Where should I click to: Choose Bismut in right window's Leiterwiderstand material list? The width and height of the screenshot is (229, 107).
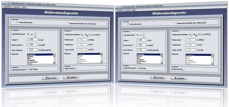tap(148, 56)
